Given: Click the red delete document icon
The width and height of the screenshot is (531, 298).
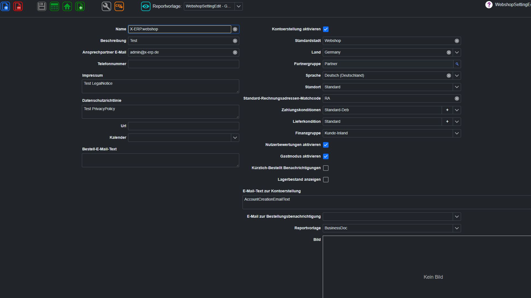Looking at the screenshot, I should (18, 6).
